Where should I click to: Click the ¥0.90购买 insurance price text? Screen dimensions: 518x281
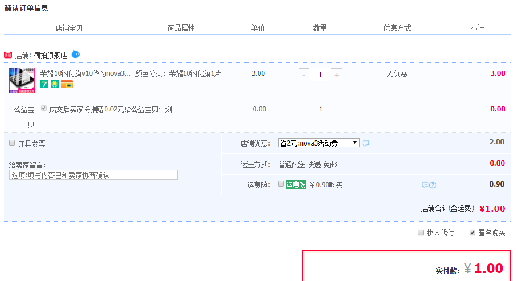[326, 185]
